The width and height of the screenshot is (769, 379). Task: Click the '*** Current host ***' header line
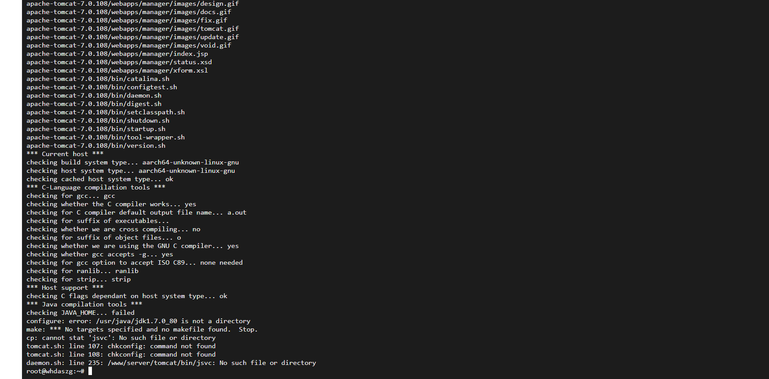pos(65,154)
